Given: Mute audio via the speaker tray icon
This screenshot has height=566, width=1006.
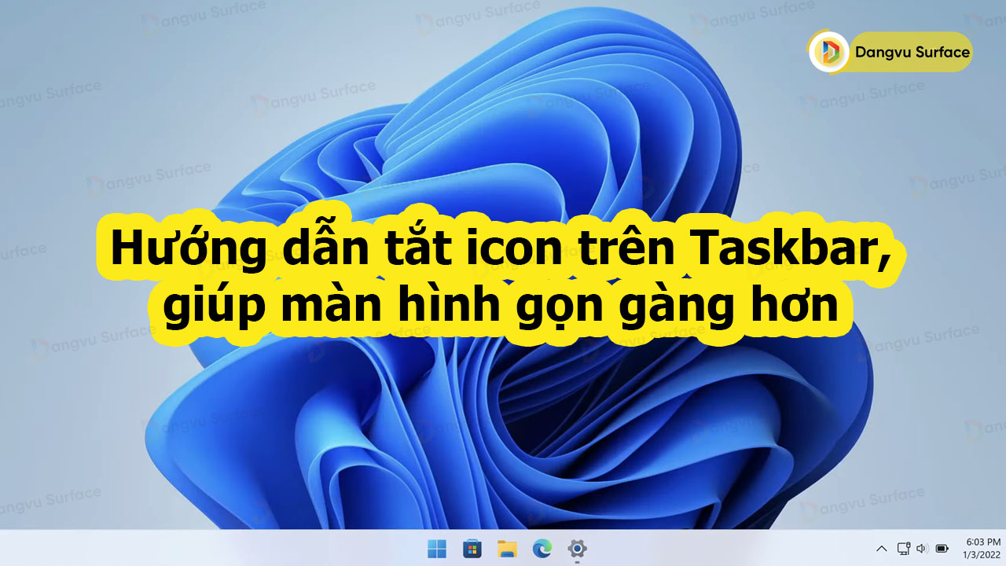Looking at the screenshot, I should click(x=920, y=550).
